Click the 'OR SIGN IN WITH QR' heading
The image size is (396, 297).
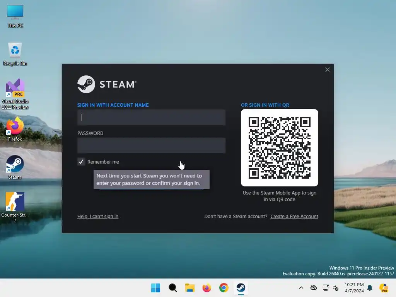pyautogui.click(x=265, y=105)
